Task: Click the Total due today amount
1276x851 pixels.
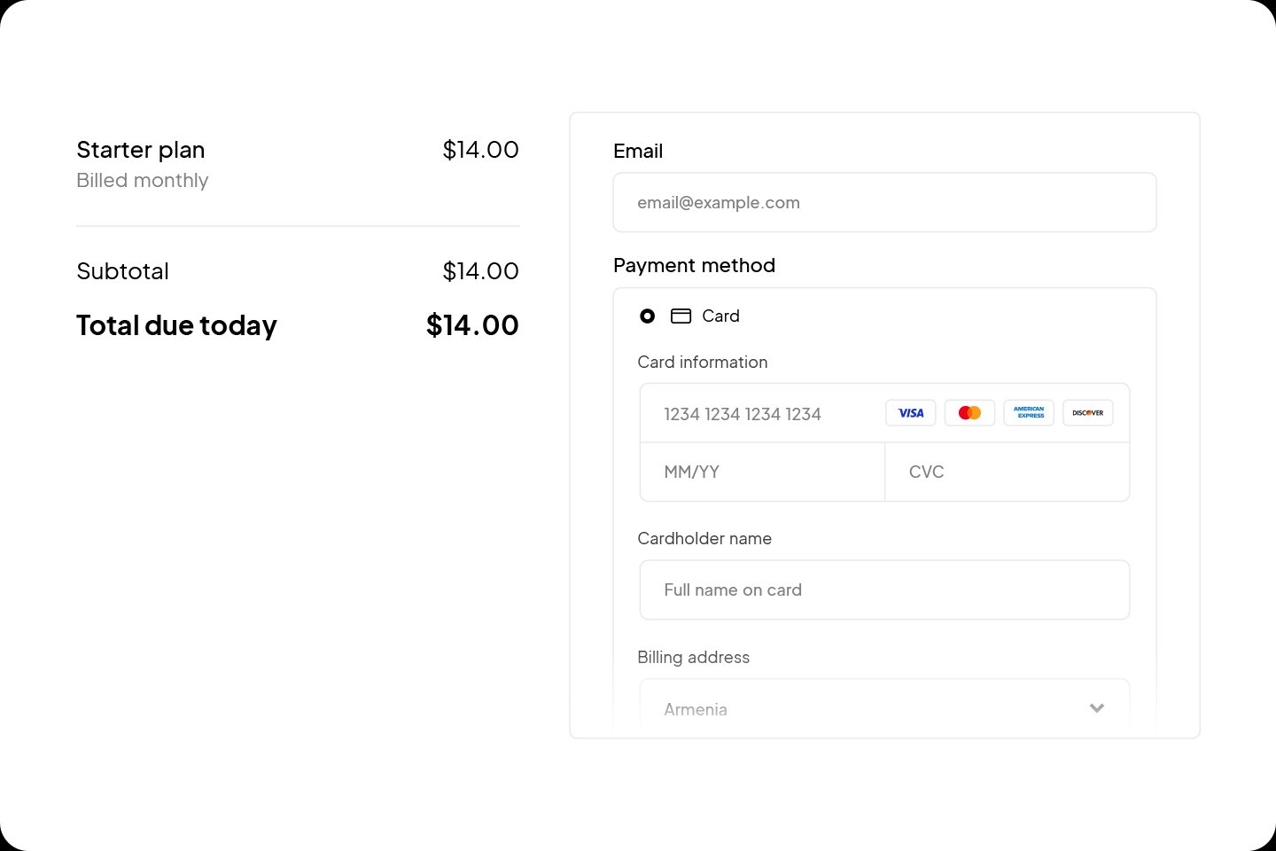Action: (473, 325)
